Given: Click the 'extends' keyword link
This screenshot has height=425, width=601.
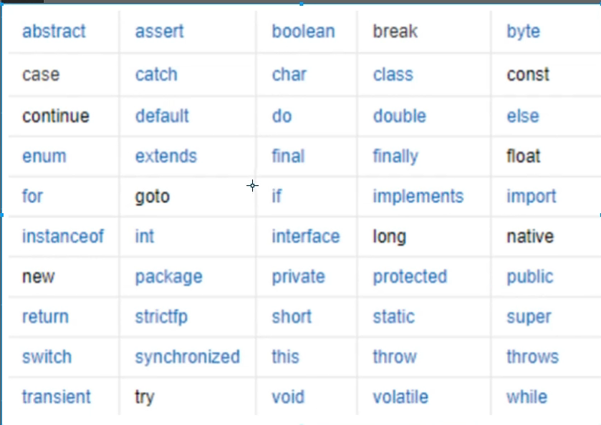Looking at the screenshot, I should click(x=166, y=156).
